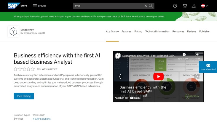
Task: Open the EN language selector
Action: coord(207,6)
